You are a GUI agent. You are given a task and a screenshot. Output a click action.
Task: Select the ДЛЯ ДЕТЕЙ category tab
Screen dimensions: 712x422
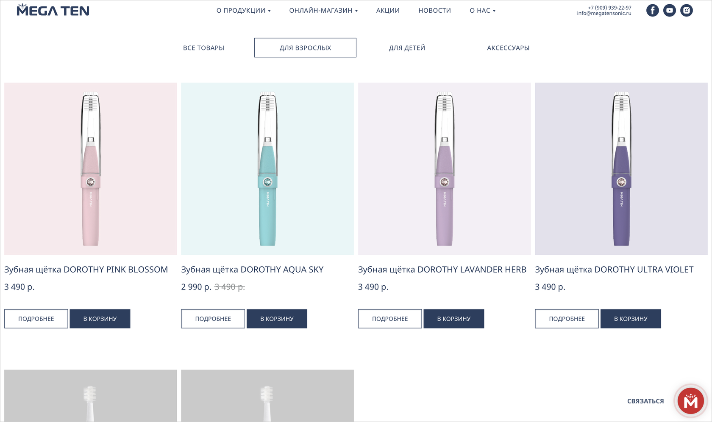pos(407,48)
